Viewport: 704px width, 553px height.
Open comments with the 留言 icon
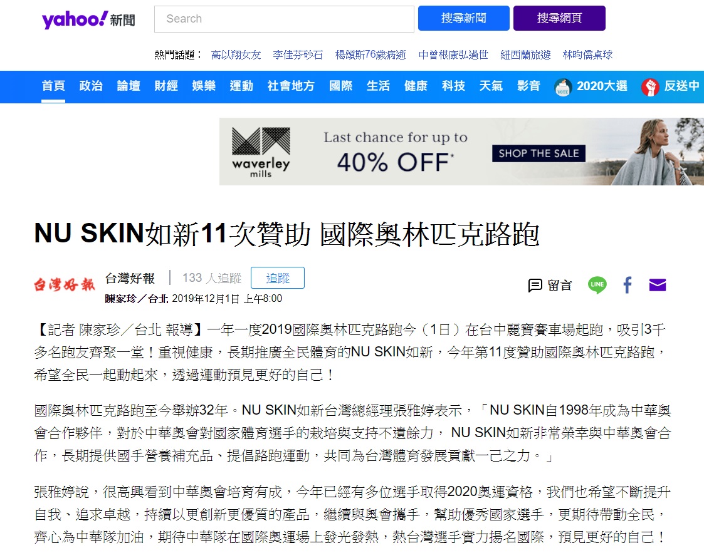click(550, 285)
